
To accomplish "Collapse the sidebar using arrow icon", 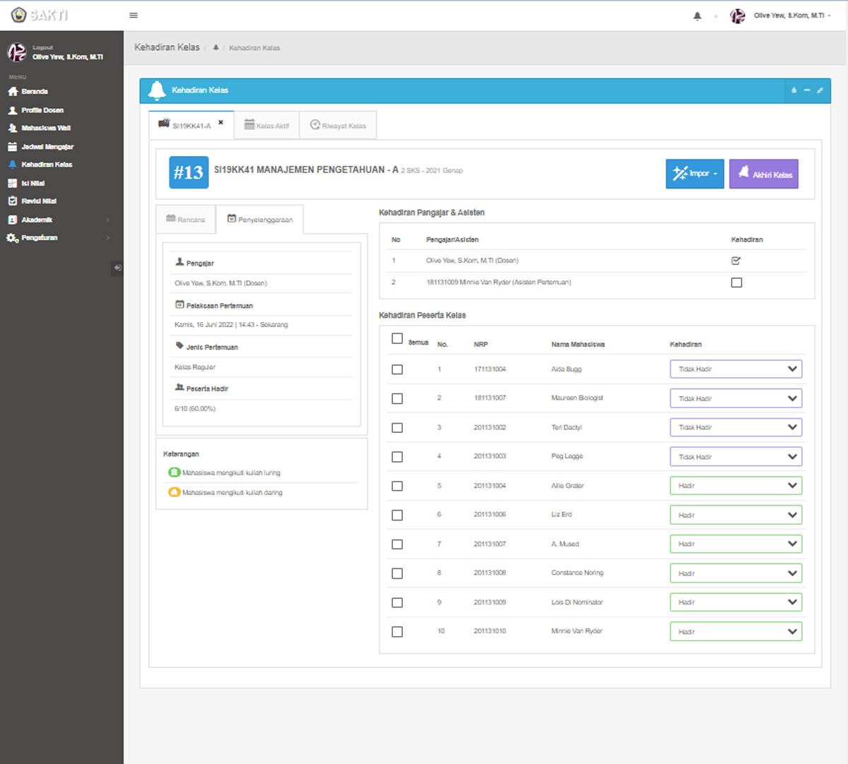I will [117, 268].
